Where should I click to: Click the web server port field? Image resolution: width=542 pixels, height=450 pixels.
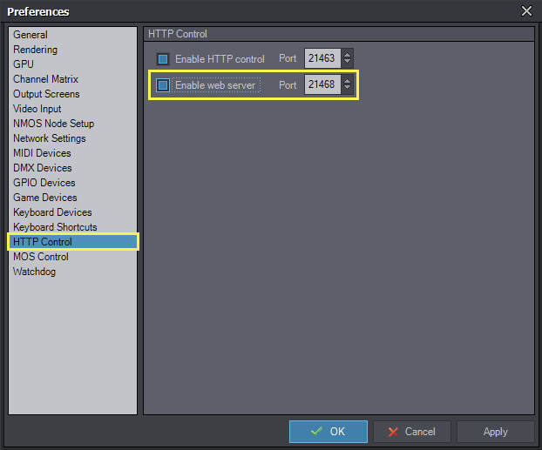pyautogui.click(x=322, y=85)
